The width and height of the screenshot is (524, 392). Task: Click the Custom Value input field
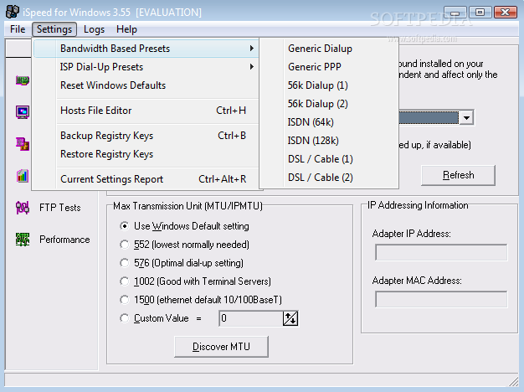click(251, 318)
